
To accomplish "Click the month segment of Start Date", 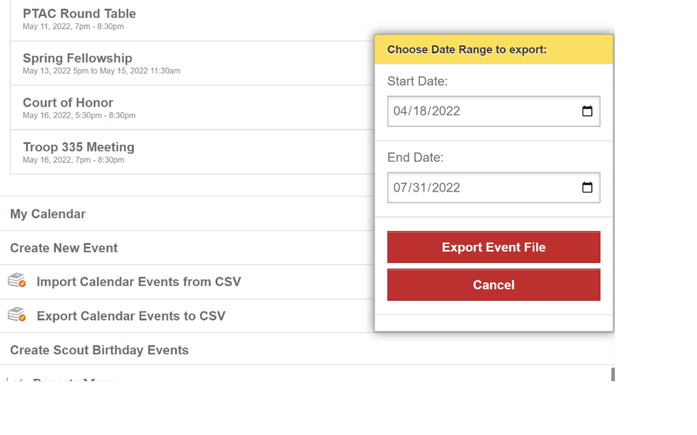I will coord(400,111).
